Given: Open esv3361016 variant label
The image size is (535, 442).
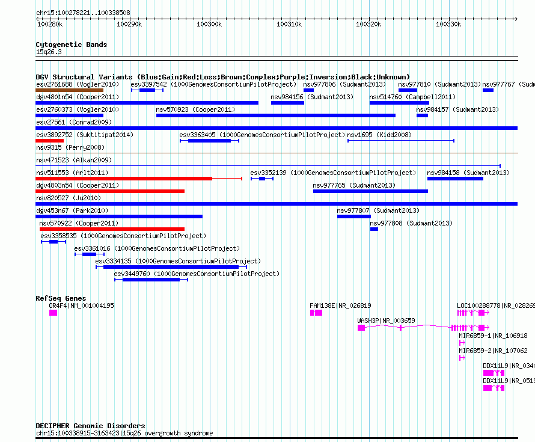Looking at the screenshot, I should click(157, 248).
